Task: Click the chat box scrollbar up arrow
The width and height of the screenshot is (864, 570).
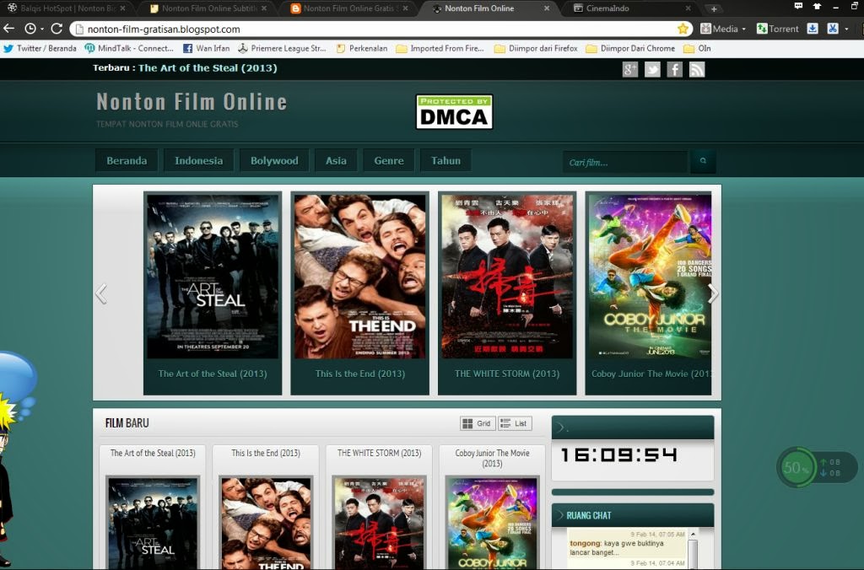Action: click(694, 535)
